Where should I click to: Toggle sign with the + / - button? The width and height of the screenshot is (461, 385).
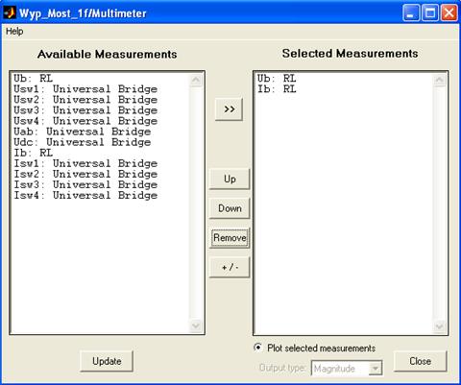230,267
